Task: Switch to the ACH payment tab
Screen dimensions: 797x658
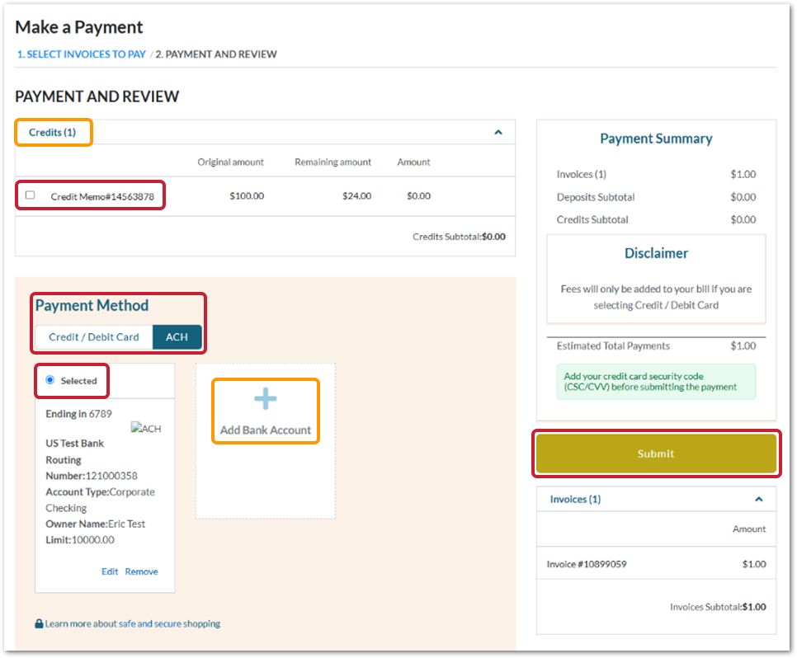Action: click(x=177, y=336)
